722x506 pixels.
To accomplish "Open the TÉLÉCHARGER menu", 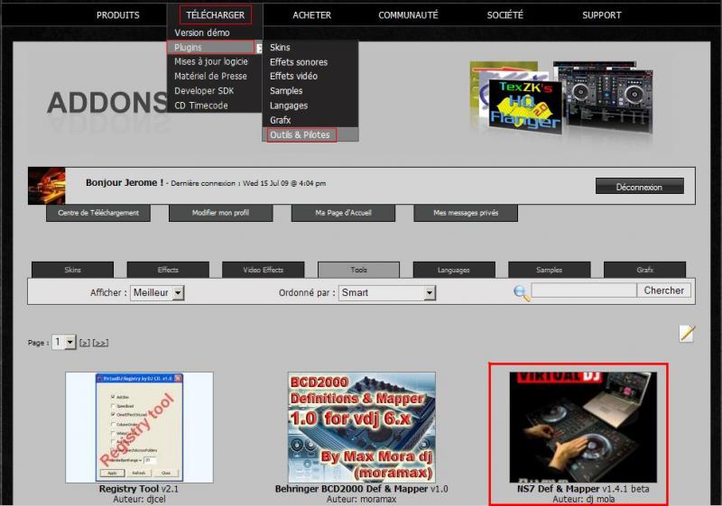I will (x=216, y=15).
